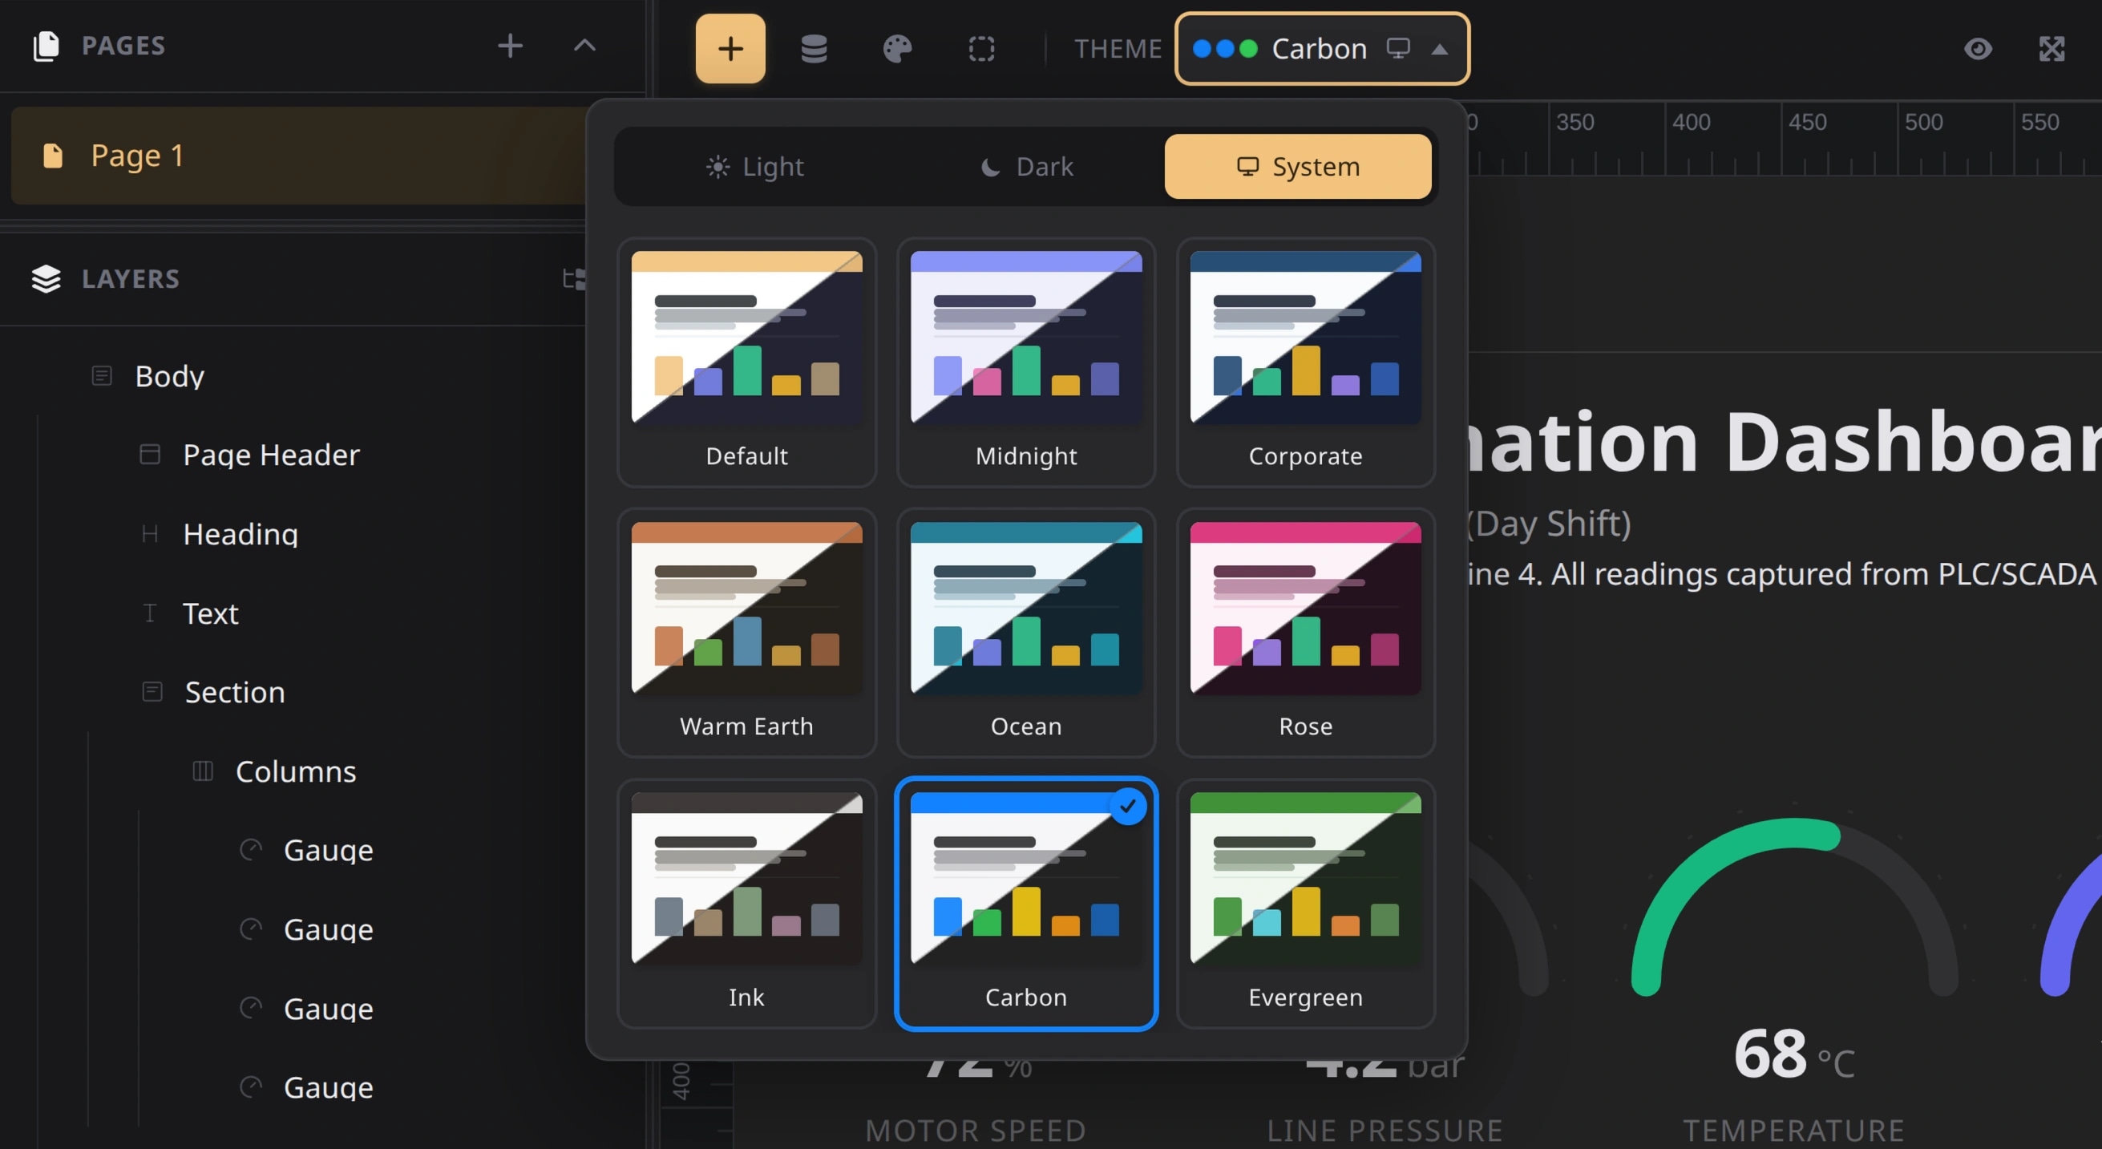Select the Light mode tab
2102x1149 pixels.
[x=755, y=167]
